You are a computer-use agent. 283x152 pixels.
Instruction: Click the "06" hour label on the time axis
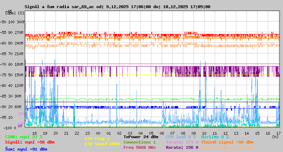(162, 133)
